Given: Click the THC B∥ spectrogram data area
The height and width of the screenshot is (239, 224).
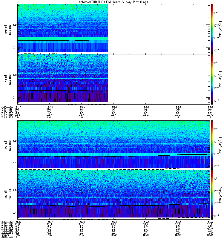Looking at the screenshot, I should point(114,194).
